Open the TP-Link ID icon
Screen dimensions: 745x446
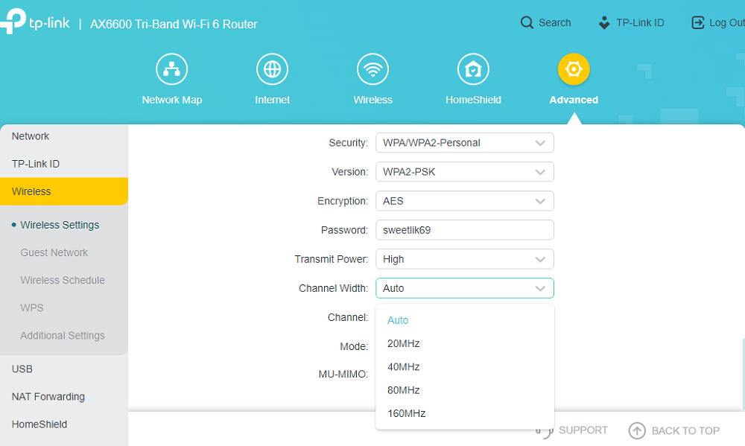(x=604, y=22)
